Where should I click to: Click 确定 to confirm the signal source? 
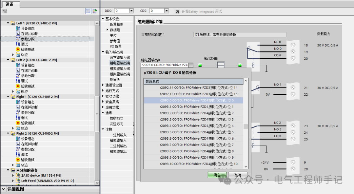[x=217, y=175]
